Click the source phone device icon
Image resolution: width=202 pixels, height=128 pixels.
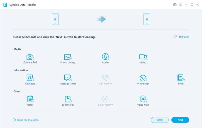coord(55,19)
